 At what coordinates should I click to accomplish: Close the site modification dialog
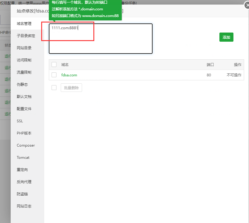247,5
